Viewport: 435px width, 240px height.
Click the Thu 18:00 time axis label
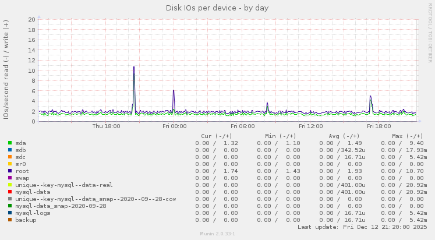click(x=106, y=126)
